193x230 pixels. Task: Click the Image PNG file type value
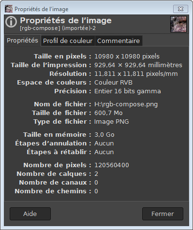click(x=112, y=122)
